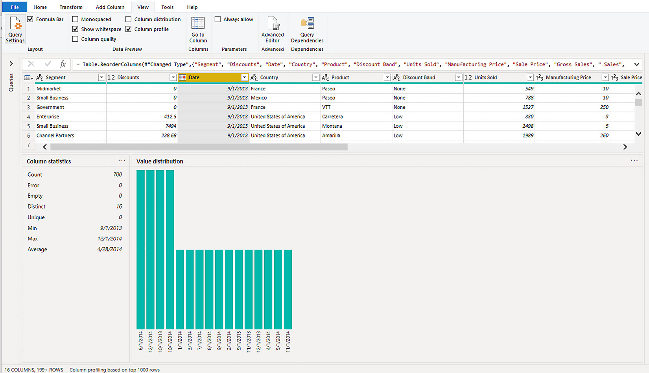The height and width of the screenshot is (373, 649).
Task: Open Query Settings pane
Action: [x=15, y=29]
